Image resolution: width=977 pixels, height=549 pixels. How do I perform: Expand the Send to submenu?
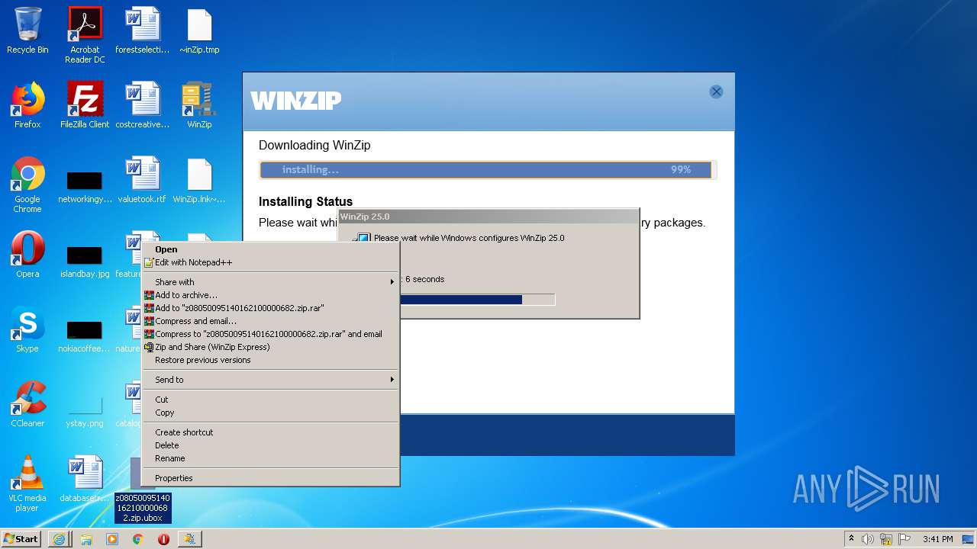[270, 380]
